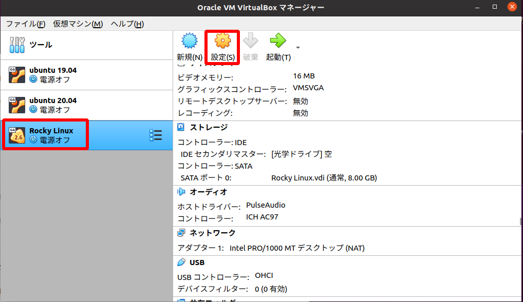Click the ICH AC97 controller value

point(262,217)
